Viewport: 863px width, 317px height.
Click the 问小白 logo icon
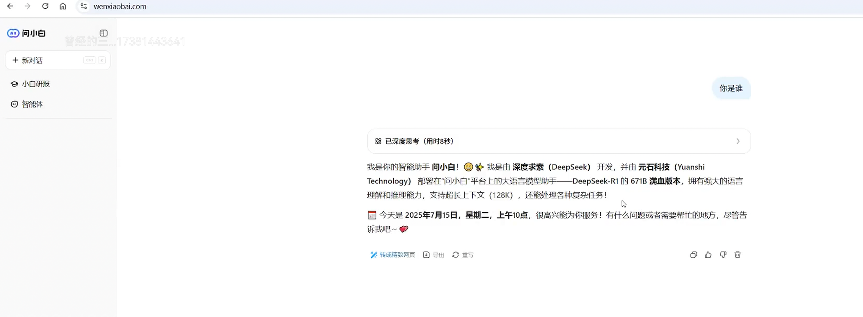pos(13,33)
